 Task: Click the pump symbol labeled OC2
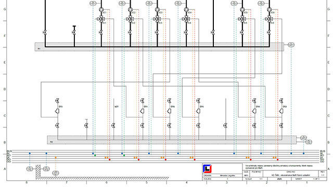pyautogui.click(x=130, y=9)
